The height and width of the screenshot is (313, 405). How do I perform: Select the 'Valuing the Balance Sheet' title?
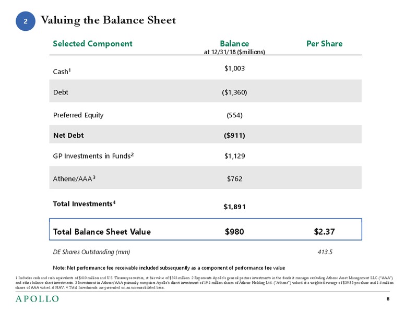[x=108, y=20]
